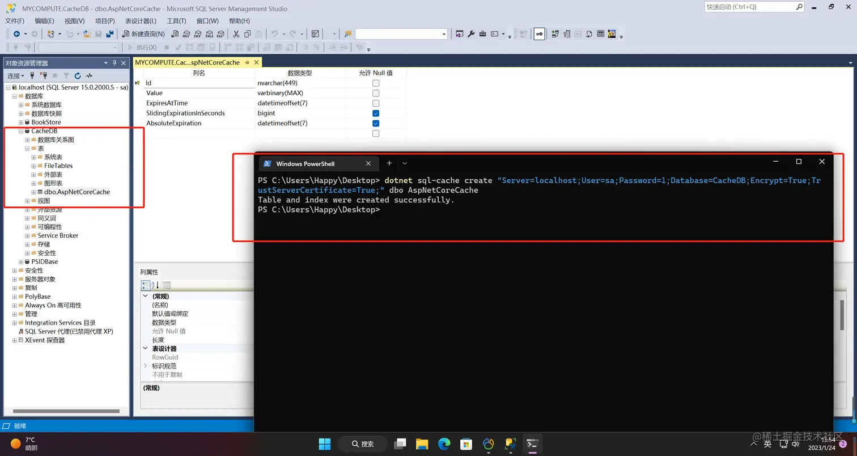Toggle the Set Primary Key icon
The image size is (857, 456).
pos(539,34)
